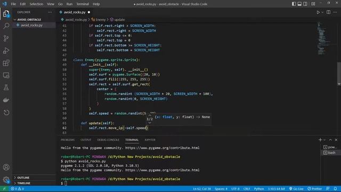Start Go Live server from status bar
This screenshot has height=192, width=341.
[296, 189]
